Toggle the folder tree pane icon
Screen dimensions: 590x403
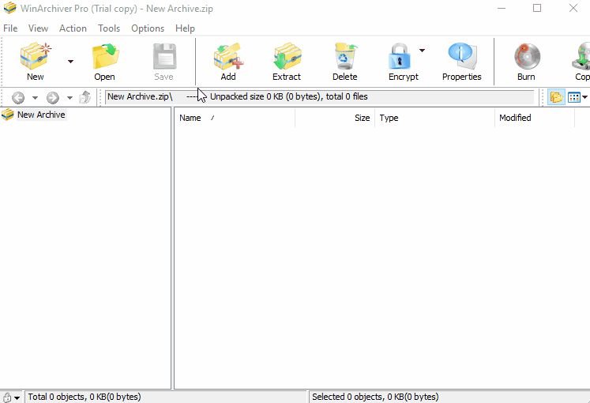(x=556, y=97)
